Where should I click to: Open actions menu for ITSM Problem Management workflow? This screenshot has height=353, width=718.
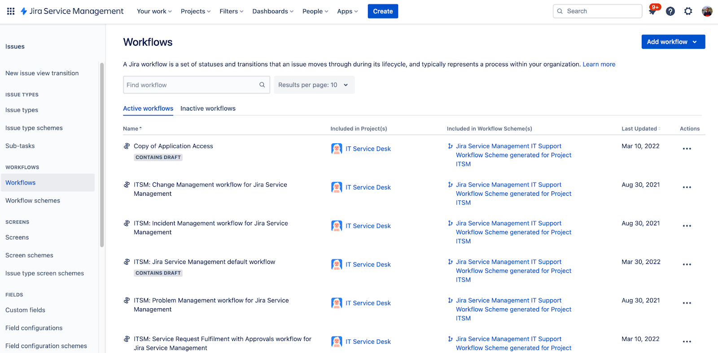tap(687, 303)
